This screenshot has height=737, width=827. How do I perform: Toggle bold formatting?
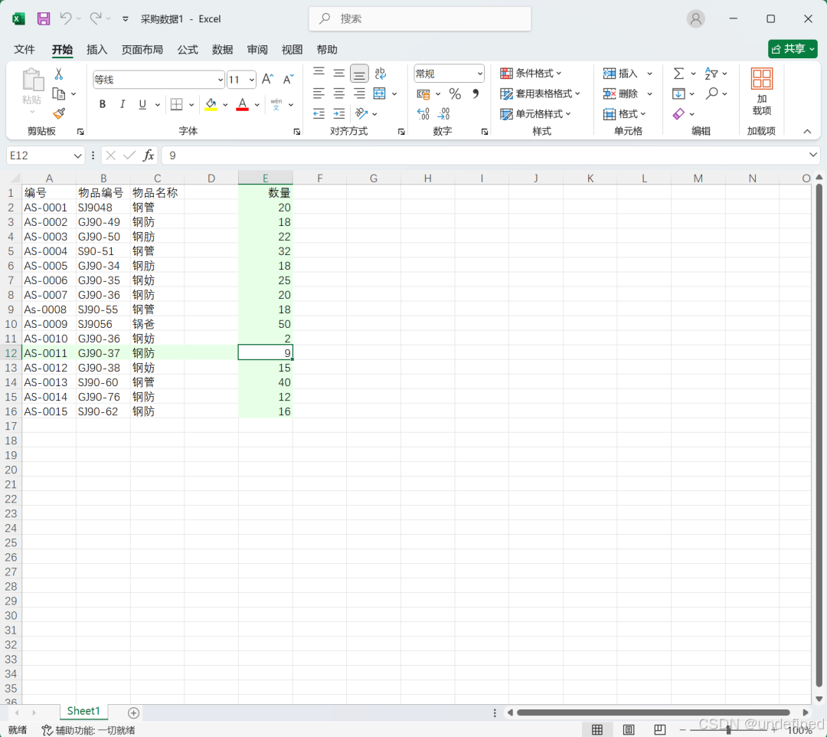point(103,104)
